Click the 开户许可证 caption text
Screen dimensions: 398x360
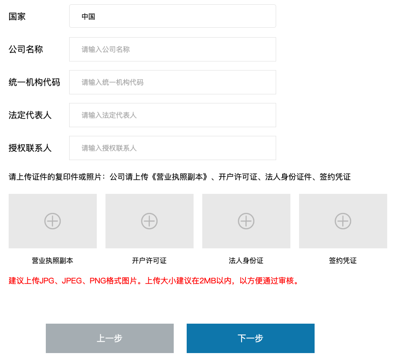coord(150,261)
